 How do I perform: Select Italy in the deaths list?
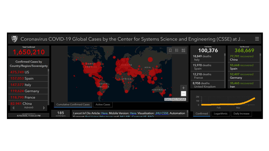(x=207, y=58)
